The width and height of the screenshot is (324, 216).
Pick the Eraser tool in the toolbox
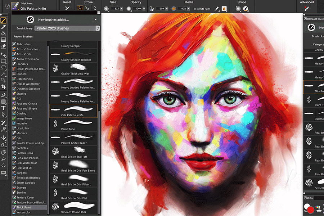click(4, 46)
